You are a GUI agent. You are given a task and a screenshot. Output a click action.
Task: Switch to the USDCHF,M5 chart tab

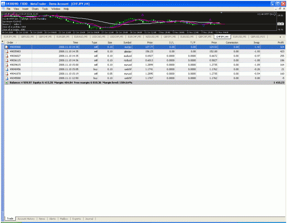coord(117,37)
